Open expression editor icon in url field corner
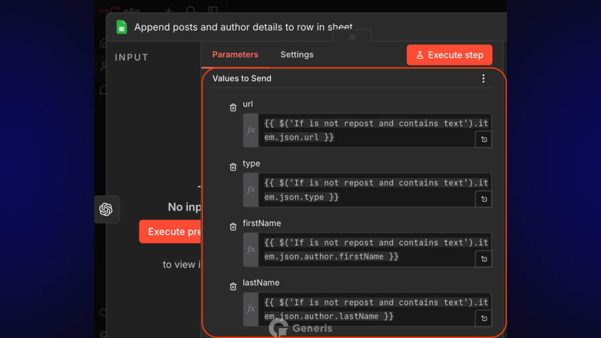Image resolution: width=601 pixels, height=338 pixels. [x=484, y=140]
